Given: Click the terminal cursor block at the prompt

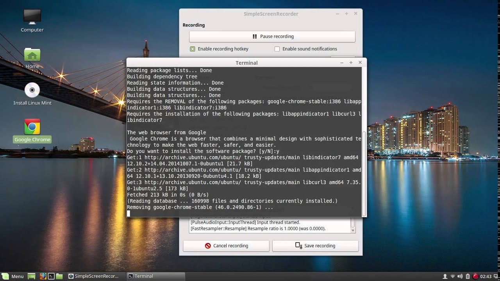Looking at the screenshot, I should [129, 213].
